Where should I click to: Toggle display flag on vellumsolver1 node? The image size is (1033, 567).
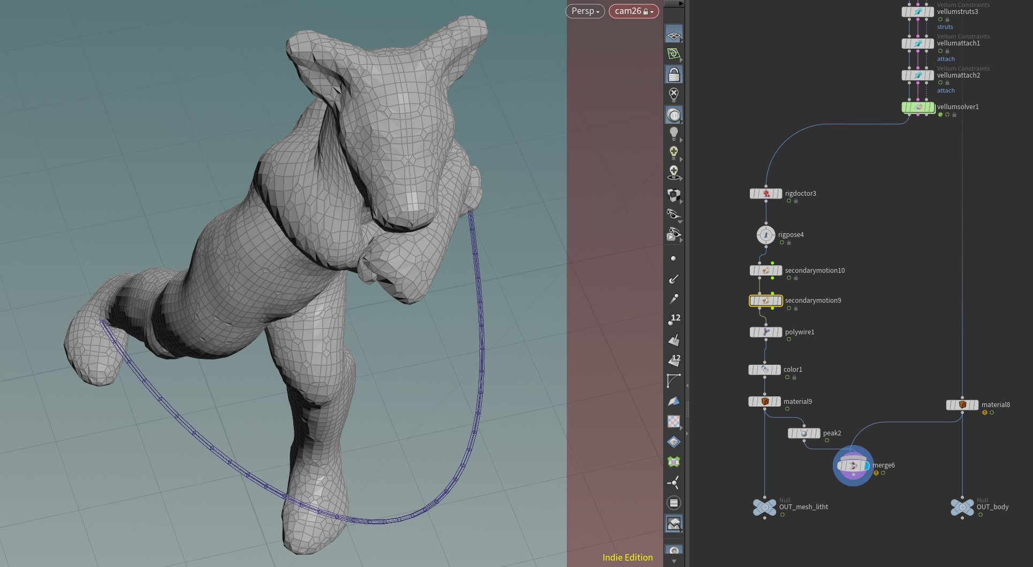click(x=931, y=107)
